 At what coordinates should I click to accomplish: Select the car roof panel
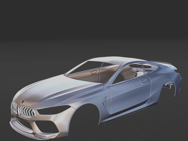coord(115,60)
